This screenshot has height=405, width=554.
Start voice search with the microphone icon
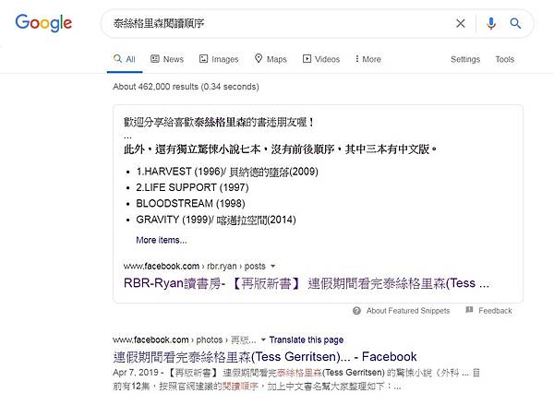pyautogui.click(x=491, y=23)
